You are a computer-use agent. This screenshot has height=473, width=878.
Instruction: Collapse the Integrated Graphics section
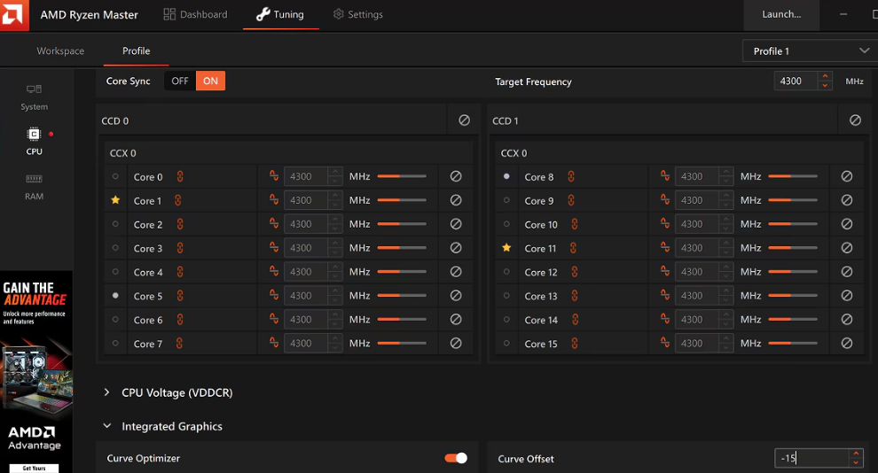coord(107,426)
